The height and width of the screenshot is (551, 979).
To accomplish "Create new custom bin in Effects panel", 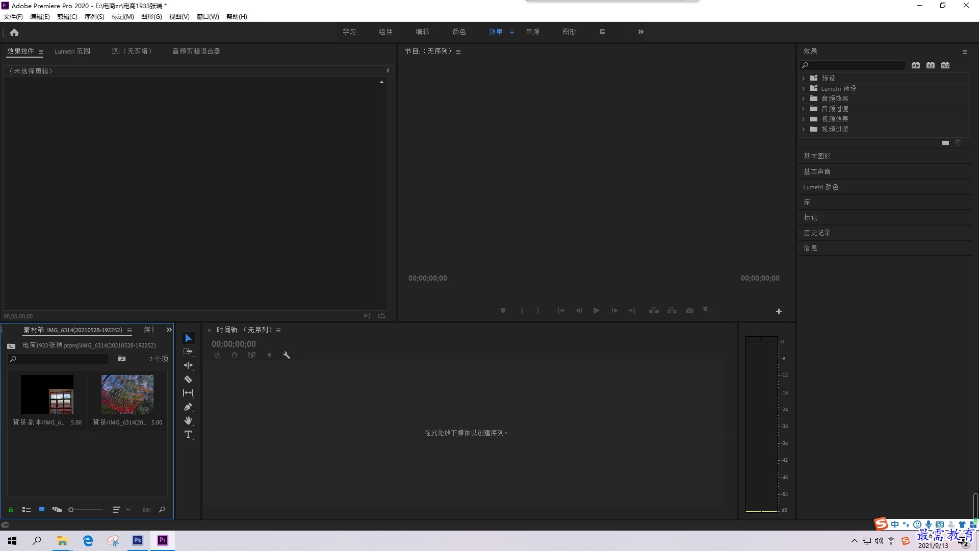I will pyautogui.click(x=945, y=143).
